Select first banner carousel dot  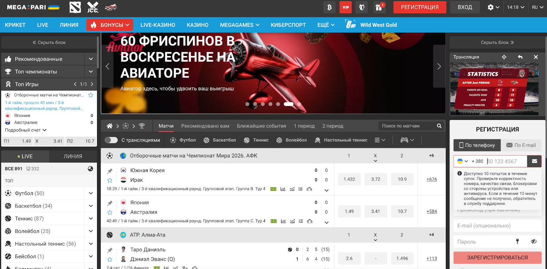coord(248,104)
